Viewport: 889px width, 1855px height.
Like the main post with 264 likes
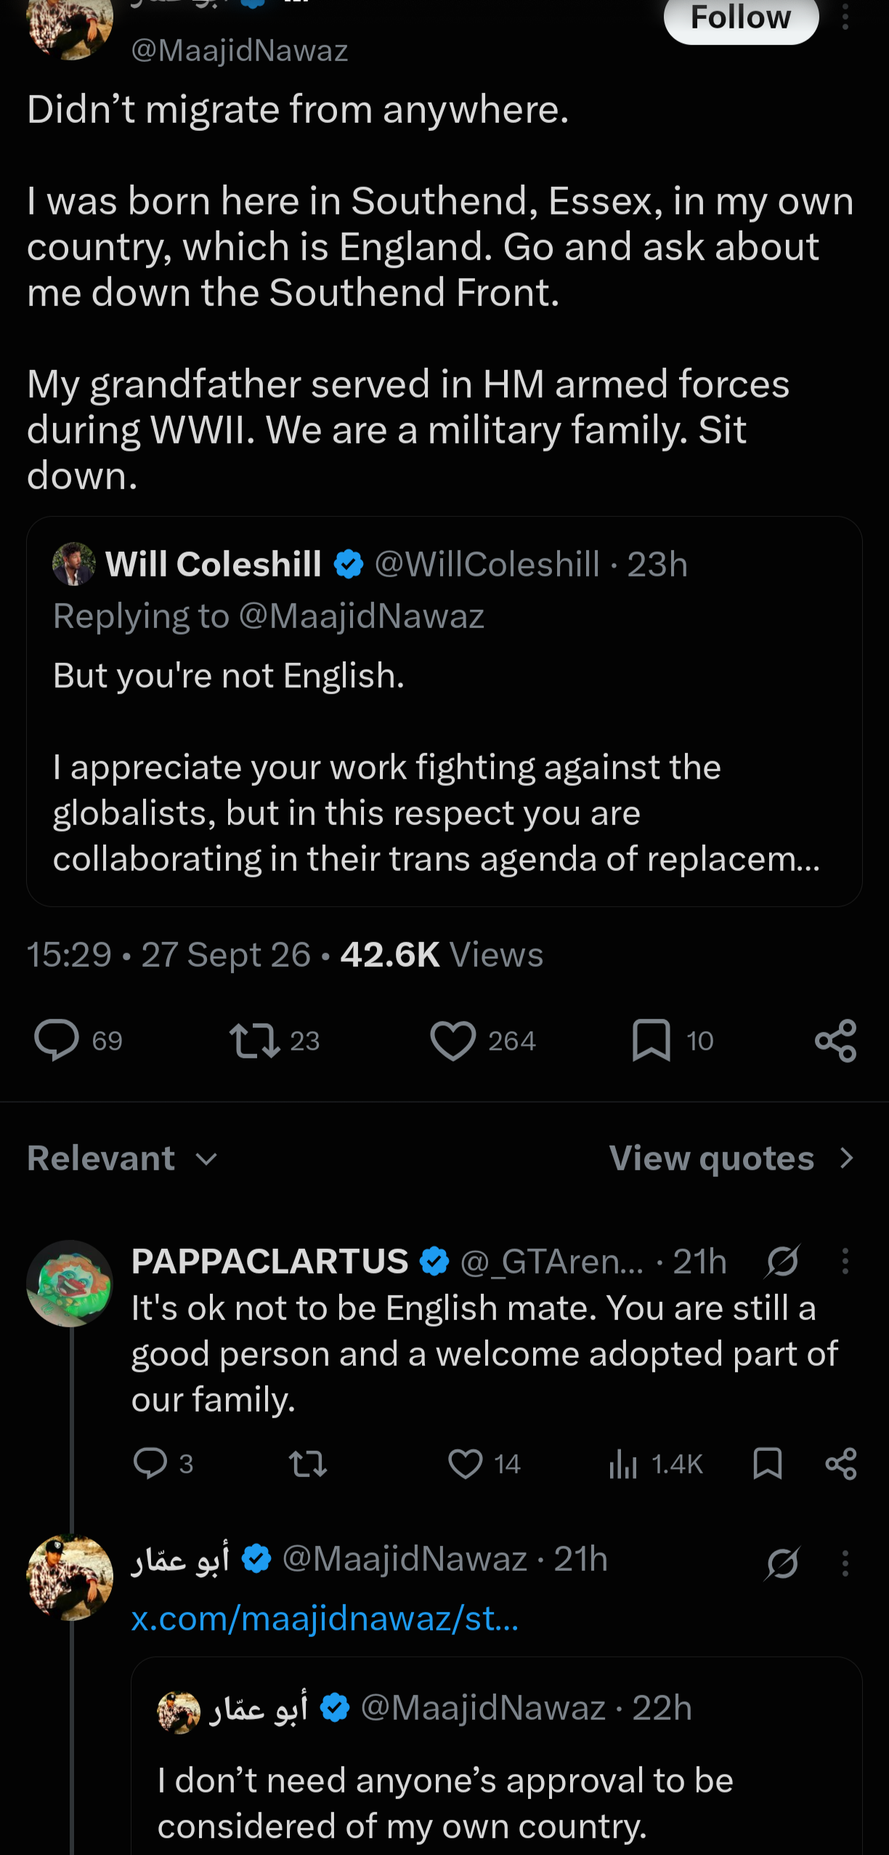pyautogui.click(x=453, y=1041)
